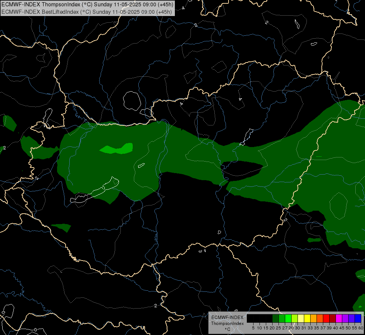Click the pure yellow 31–33 legend swatch
The image size is (365, 335).
[x=307, y=318]
